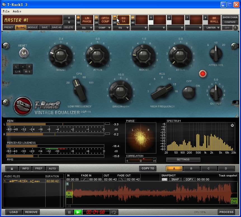This screenshot has width=241, height=217.
Task: Stop playback with the stop button
Action: click(69, 212)
